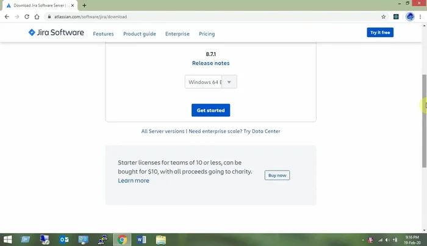Click the version number 8.7.1 text

[211, 54]
